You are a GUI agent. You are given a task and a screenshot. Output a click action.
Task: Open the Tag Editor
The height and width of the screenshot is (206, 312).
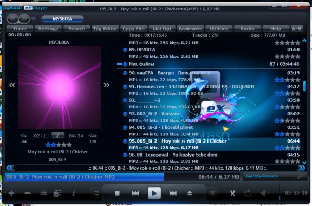tap(105, 29)
